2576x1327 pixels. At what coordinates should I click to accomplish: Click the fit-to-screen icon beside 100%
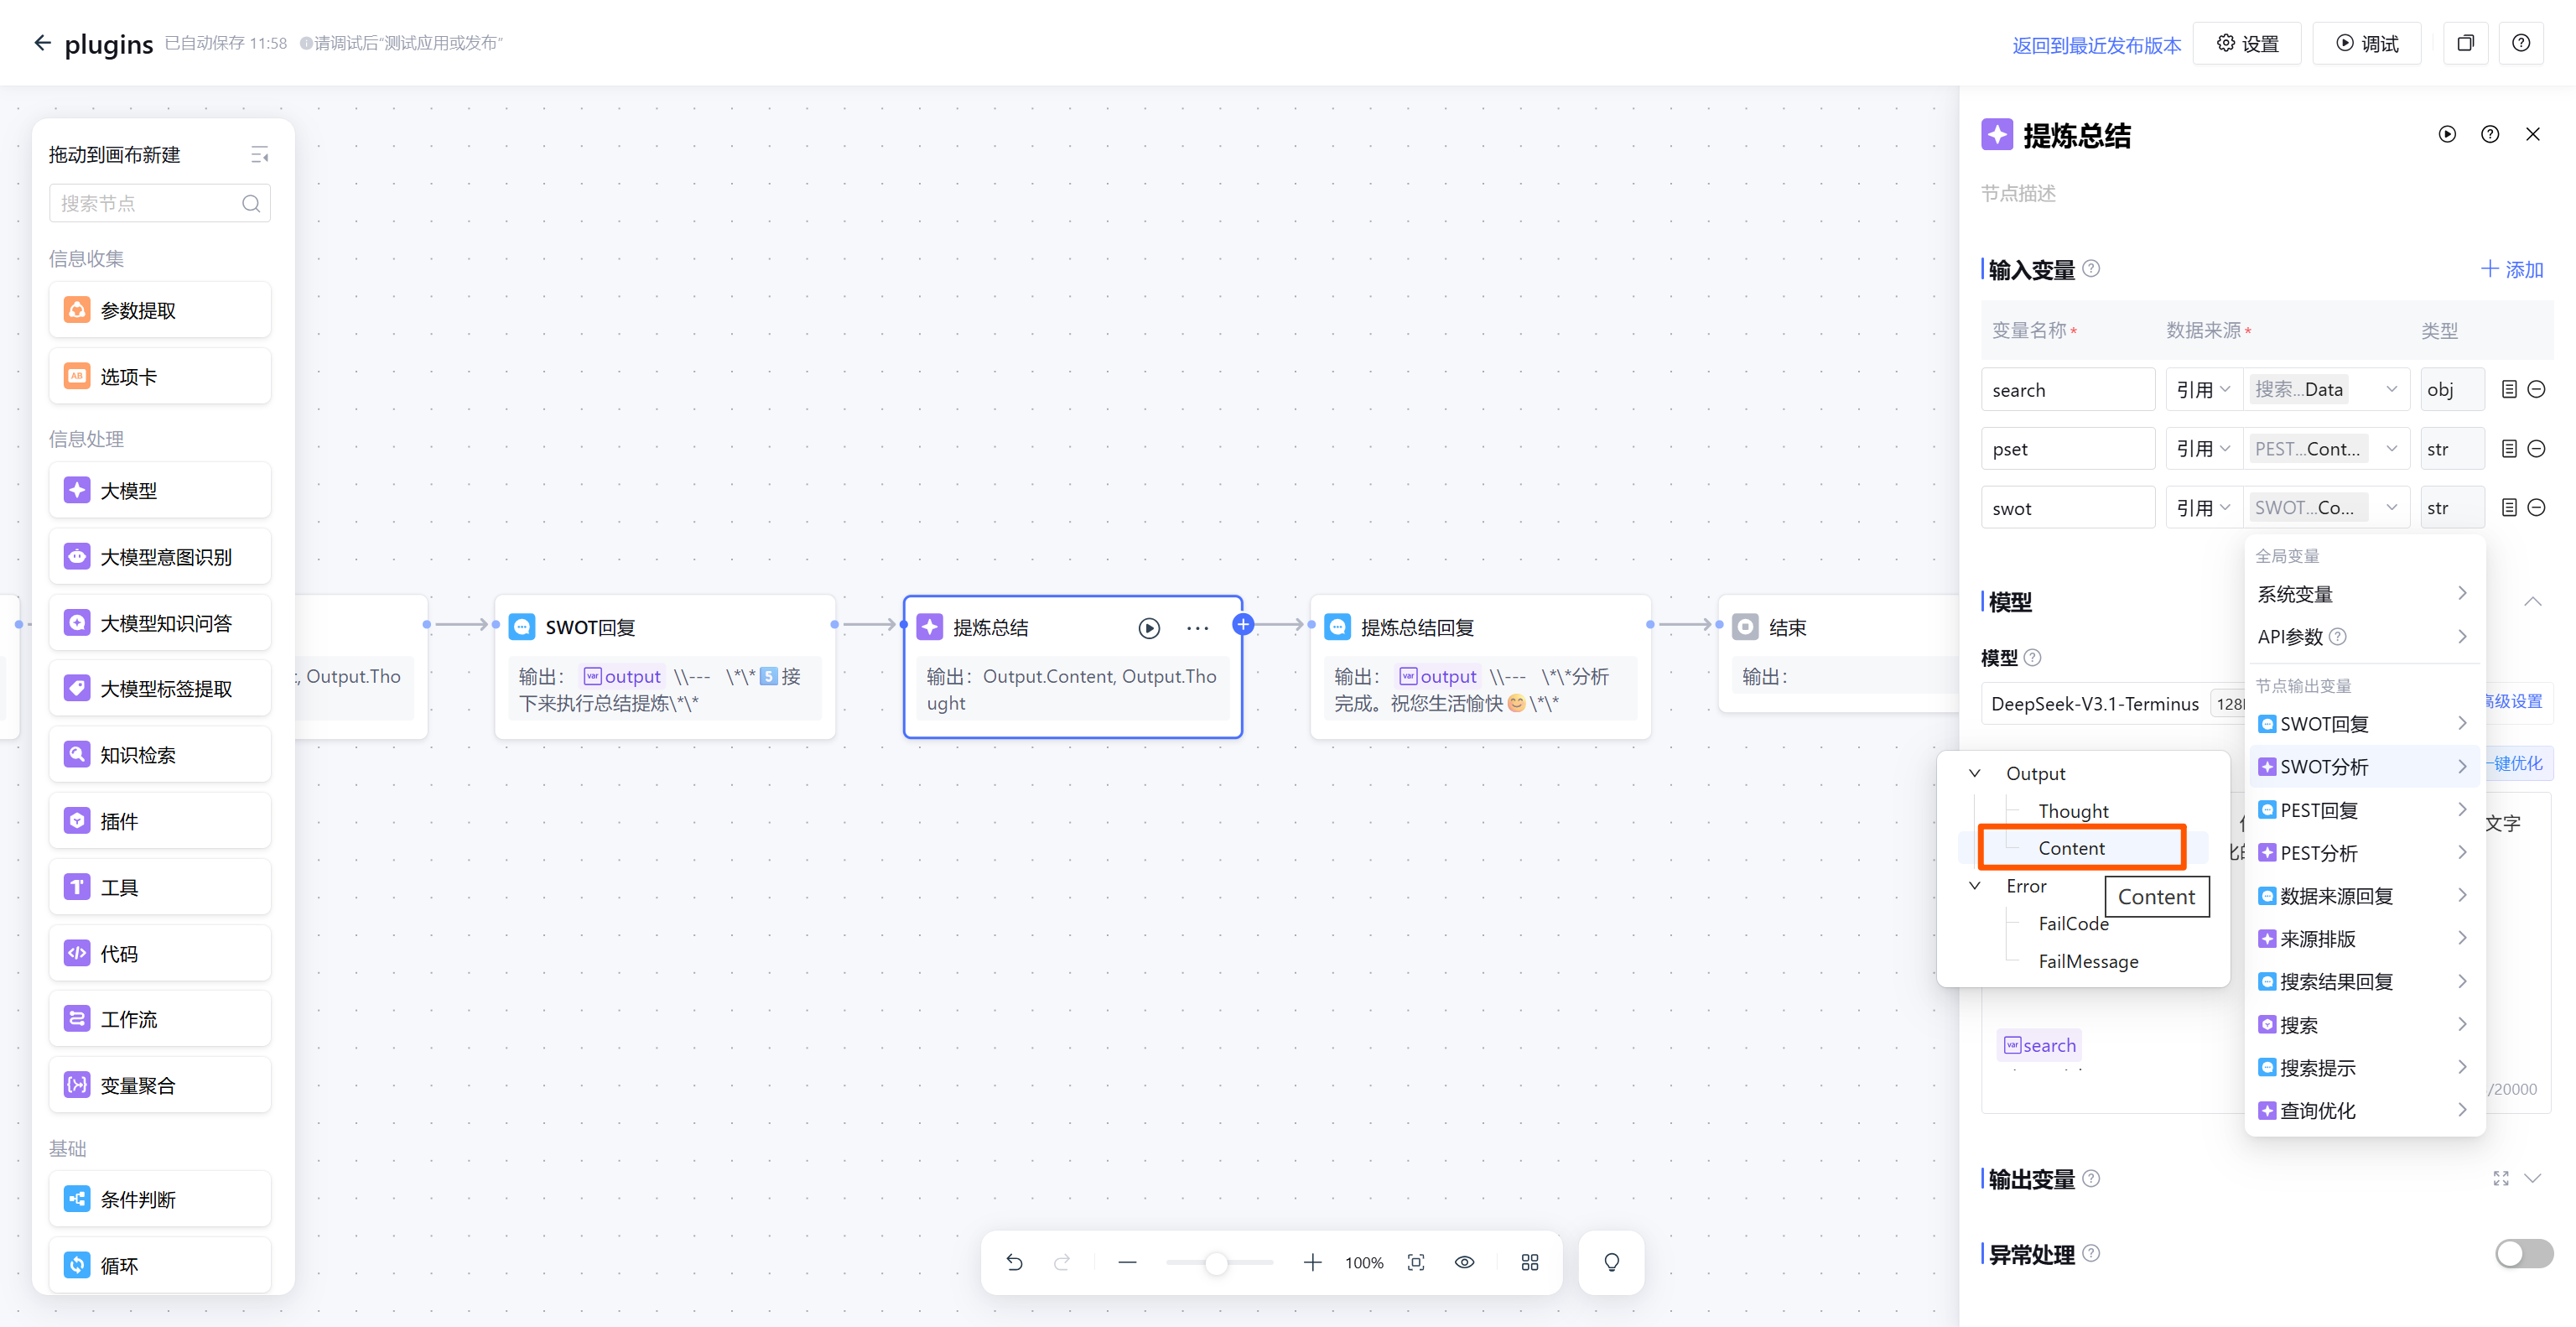click(1415, 1262)
